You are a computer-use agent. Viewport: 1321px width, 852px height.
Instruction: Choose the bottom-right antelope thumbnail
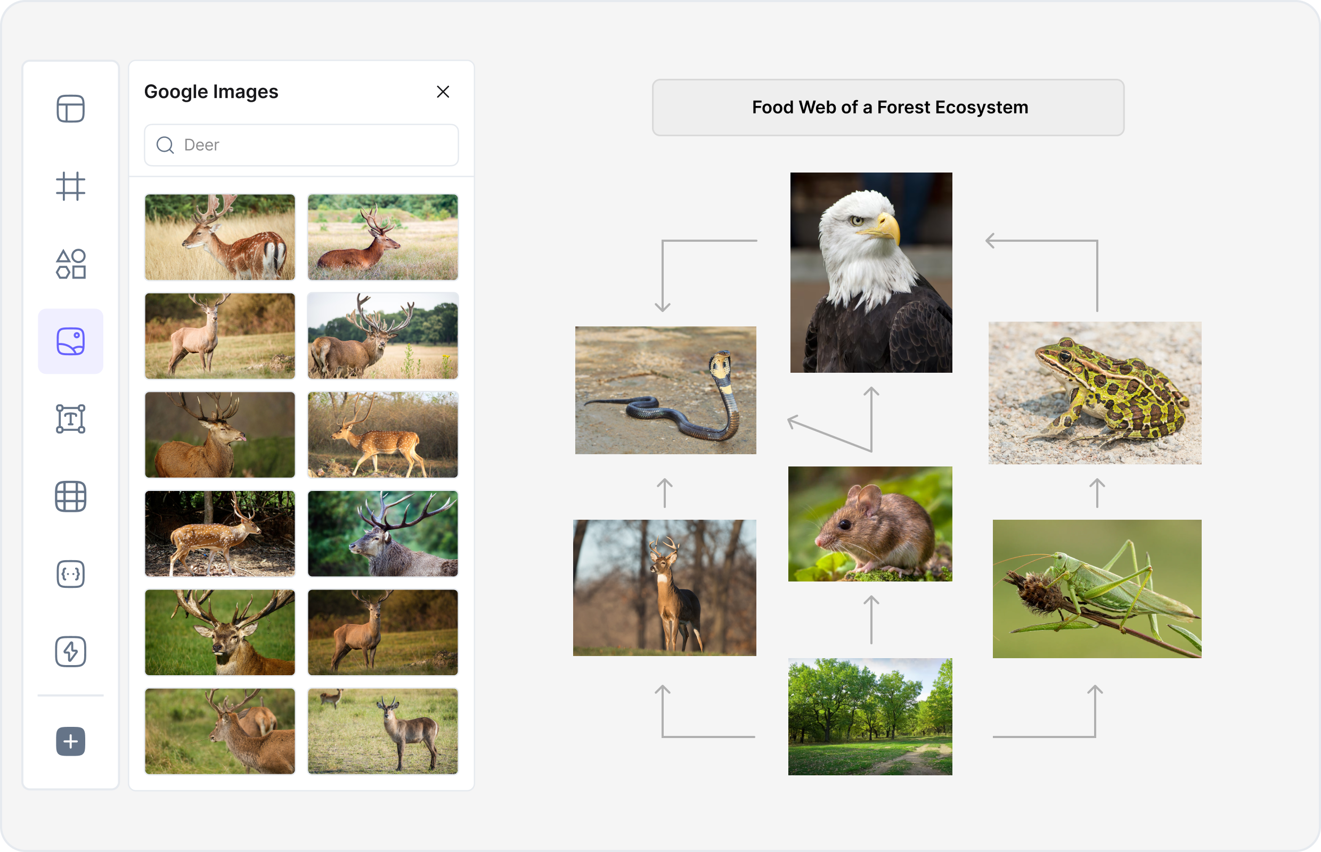(382, 731)
